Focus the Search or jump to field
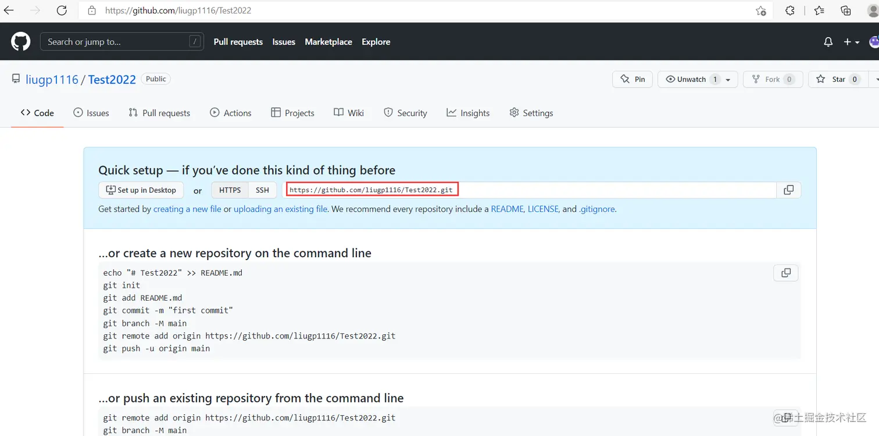Image resolution: width=879 pixels, height=436 pixels. tap(122, 42)
